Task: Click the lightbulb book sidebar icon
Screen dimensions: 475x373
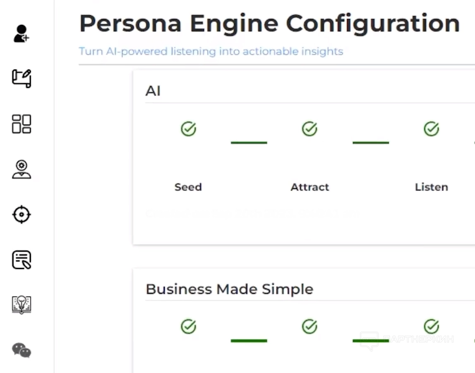Action: 22,305
